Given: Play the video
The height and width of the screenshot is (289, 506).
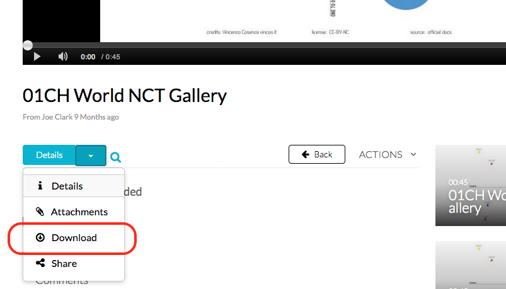Looking at the screenshot, I should click(x=37, y=57).
